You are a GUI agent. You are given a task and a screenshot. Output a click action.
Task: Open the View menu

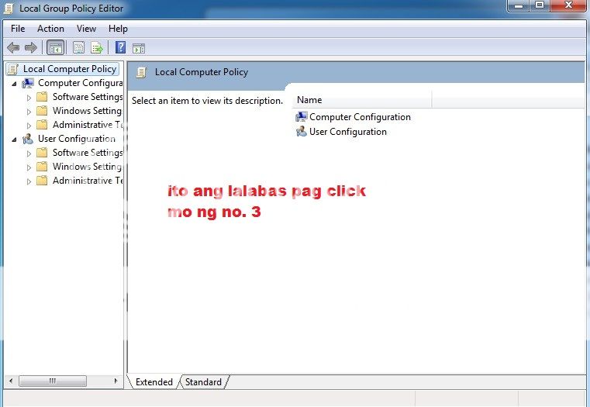[x=86, y=29]
